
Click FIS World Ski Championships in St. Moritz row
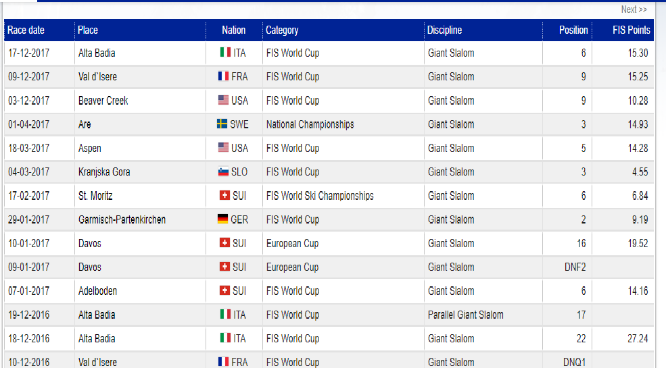point(320,195)
